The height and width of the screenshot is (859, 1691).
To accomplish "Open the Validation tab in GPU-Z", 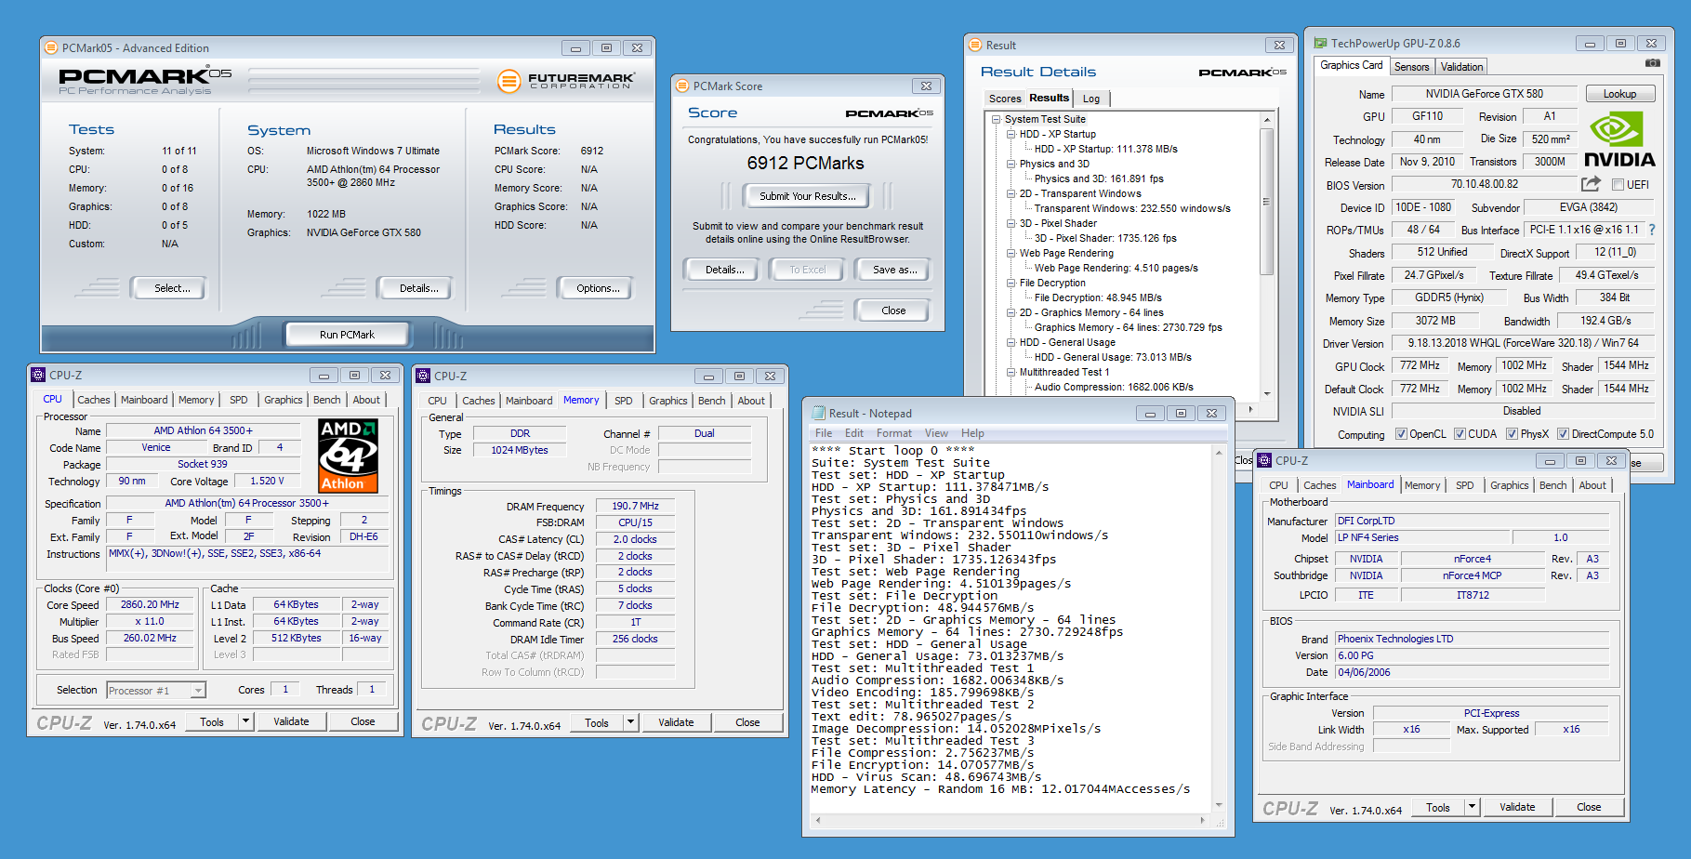I will coord(1461,67).
